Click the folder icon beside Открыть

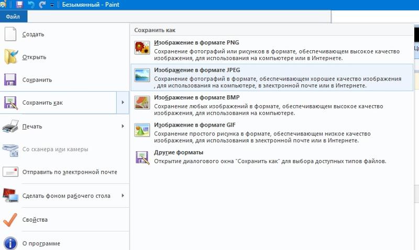(x=11, y=56)
